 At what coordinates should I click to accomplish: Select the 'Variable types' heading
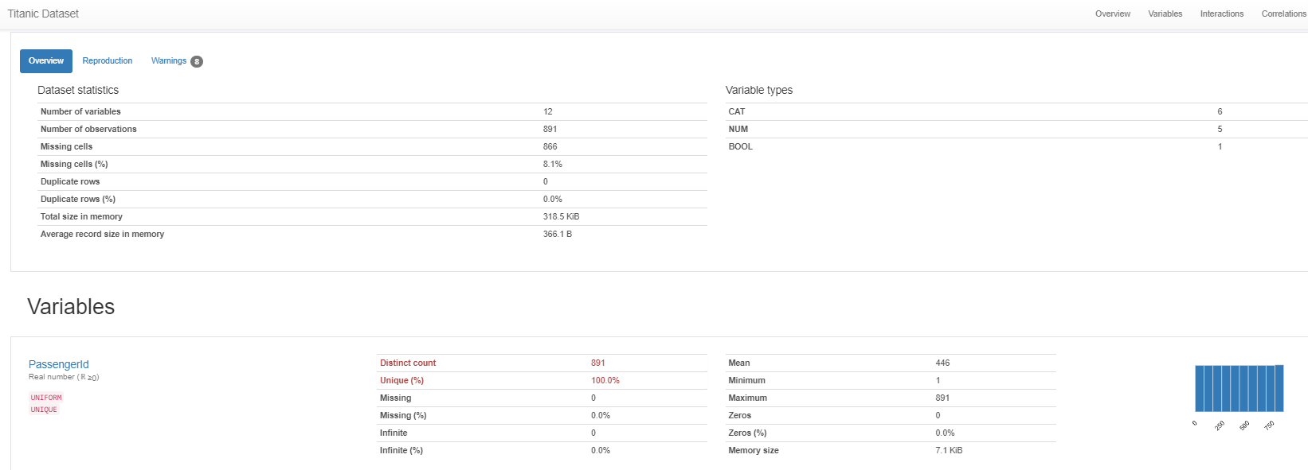(759, 90)
